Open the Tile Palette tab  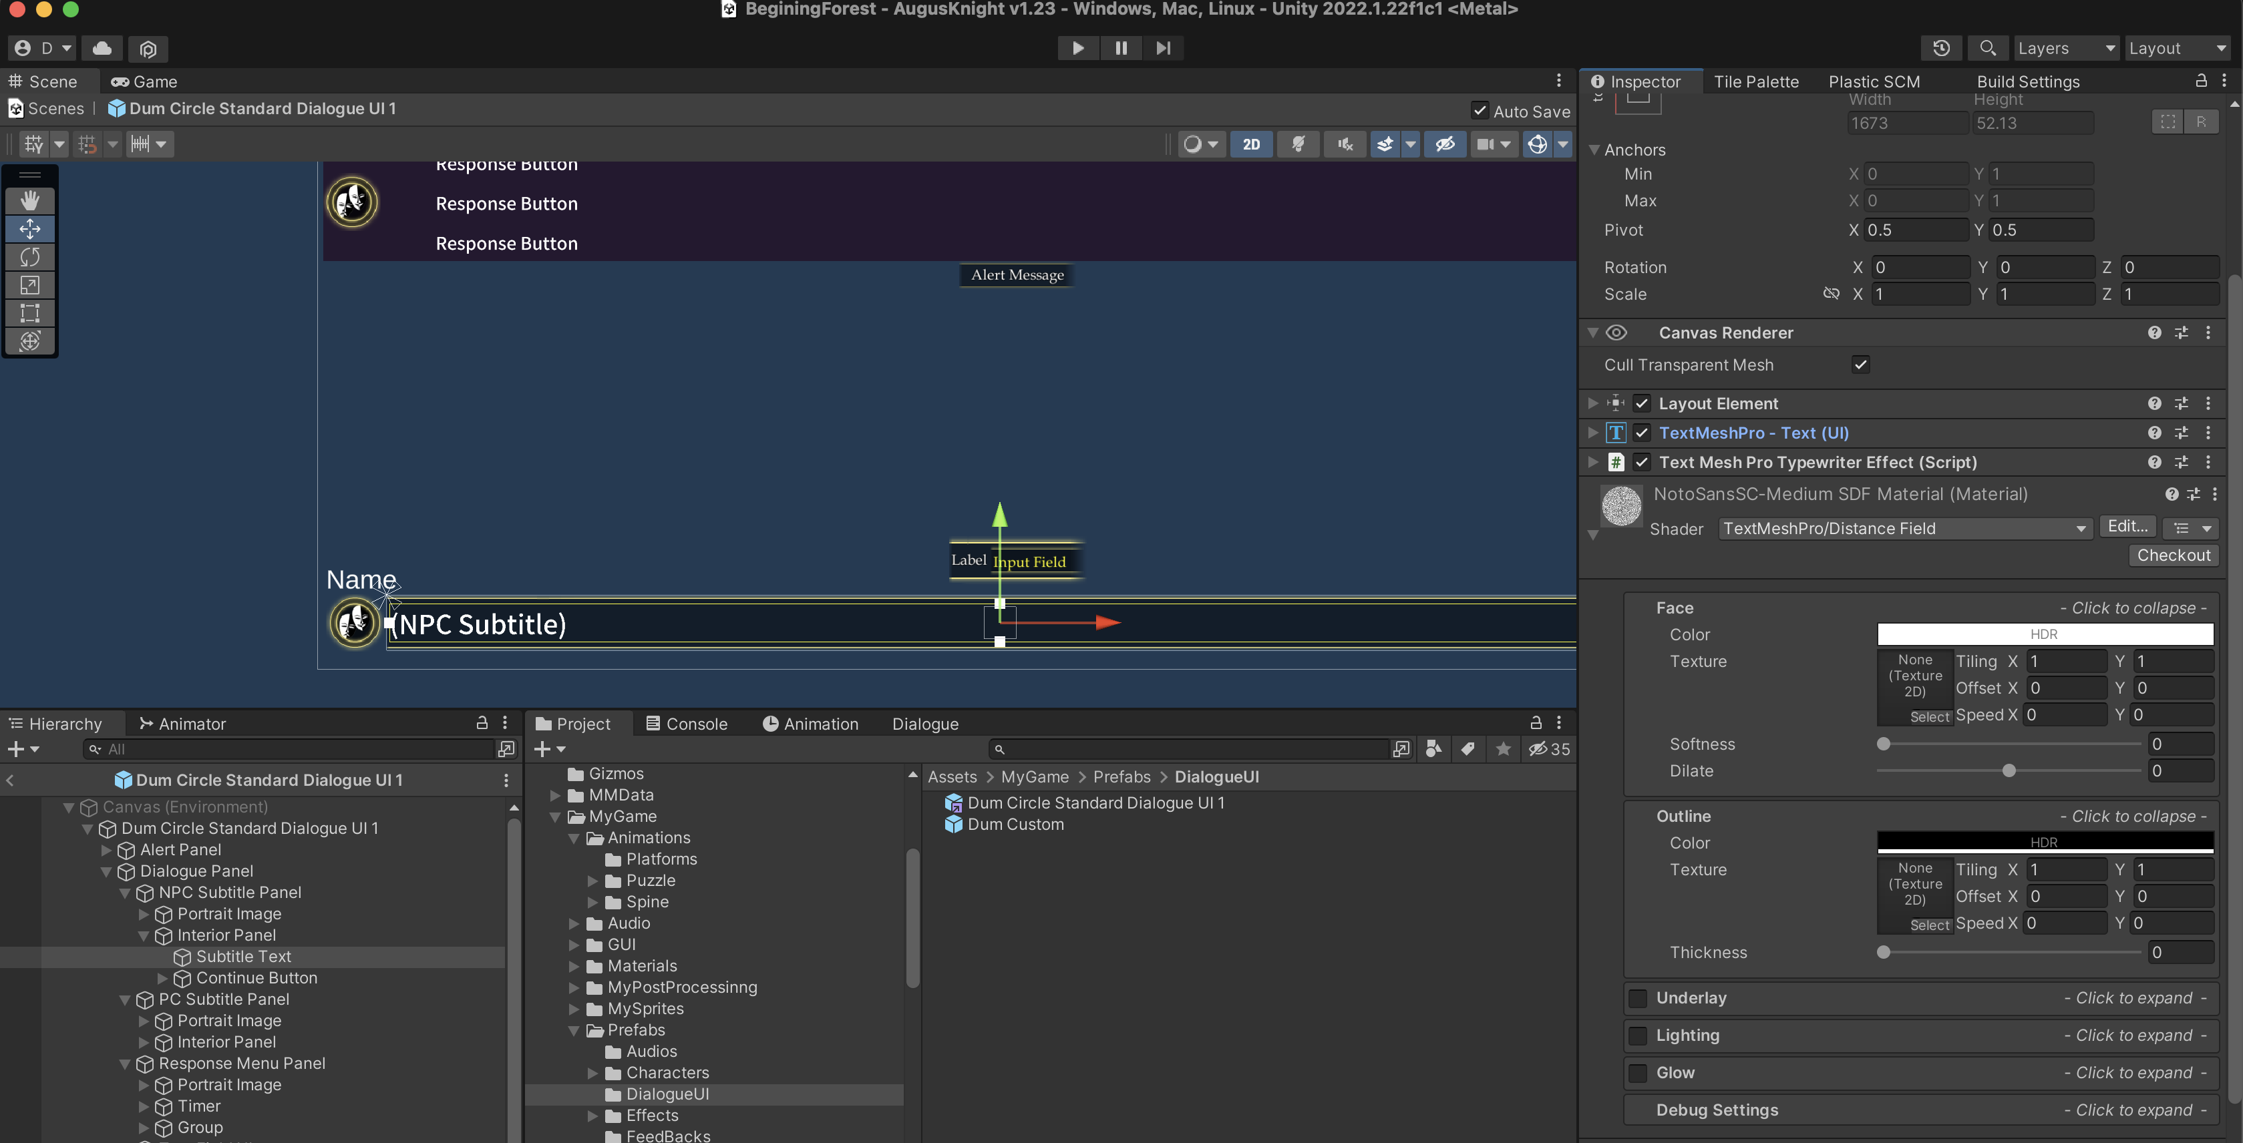(1755, 82)
